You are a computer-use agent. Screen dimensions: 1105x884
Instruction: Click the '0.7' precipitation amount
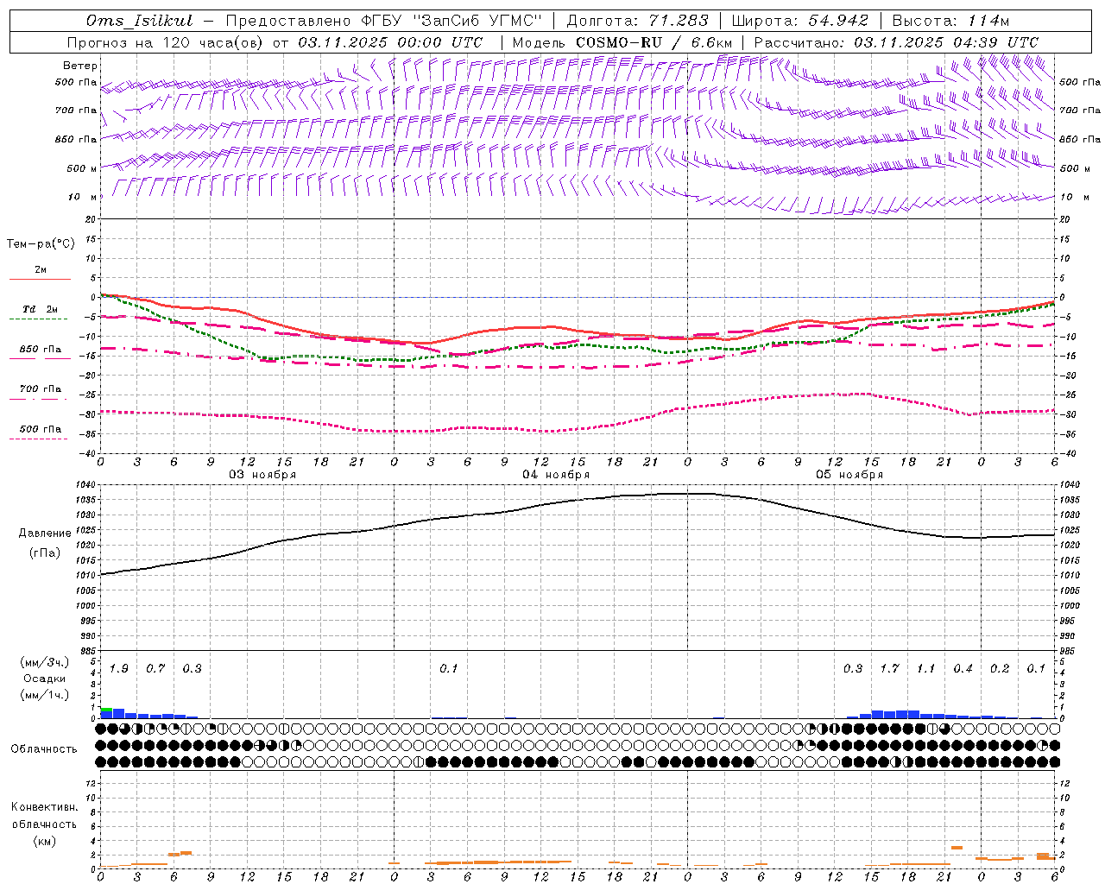tap(155, 669)
